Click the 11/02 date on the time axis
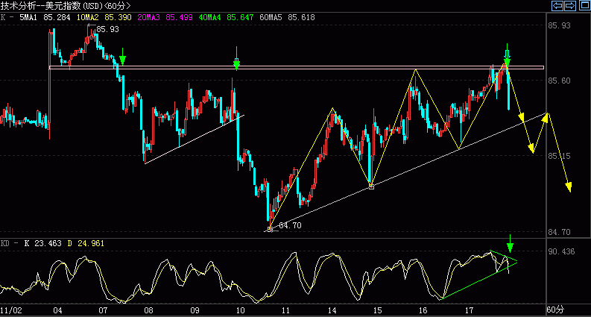591x317 pixels. click(10, 310)
